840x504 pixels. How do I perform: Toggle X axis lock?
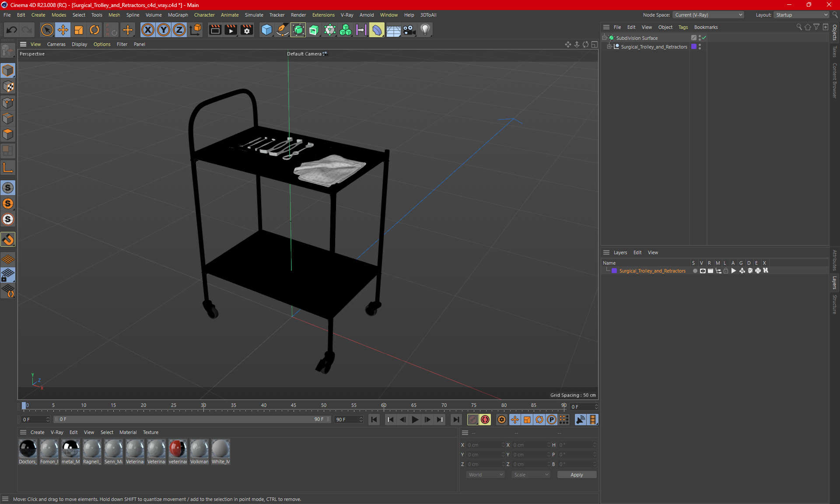pyautogui.click(x=148, y=30)
